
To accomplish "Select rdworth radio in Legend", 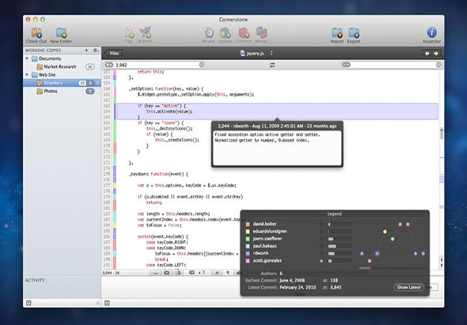I will (321, 253).
